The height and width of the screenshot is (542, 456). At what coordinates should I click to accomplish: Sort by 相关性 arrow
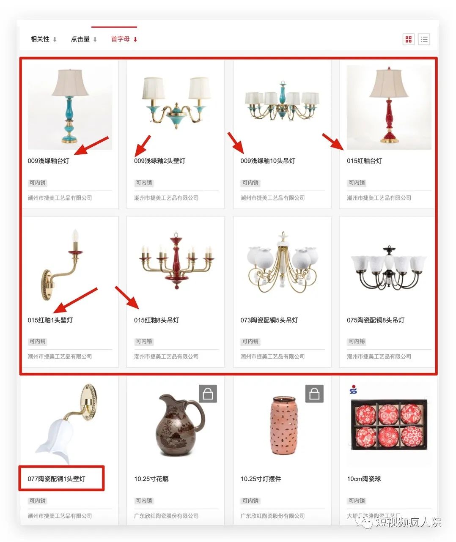pyautogui.click(x=55, y=40)
